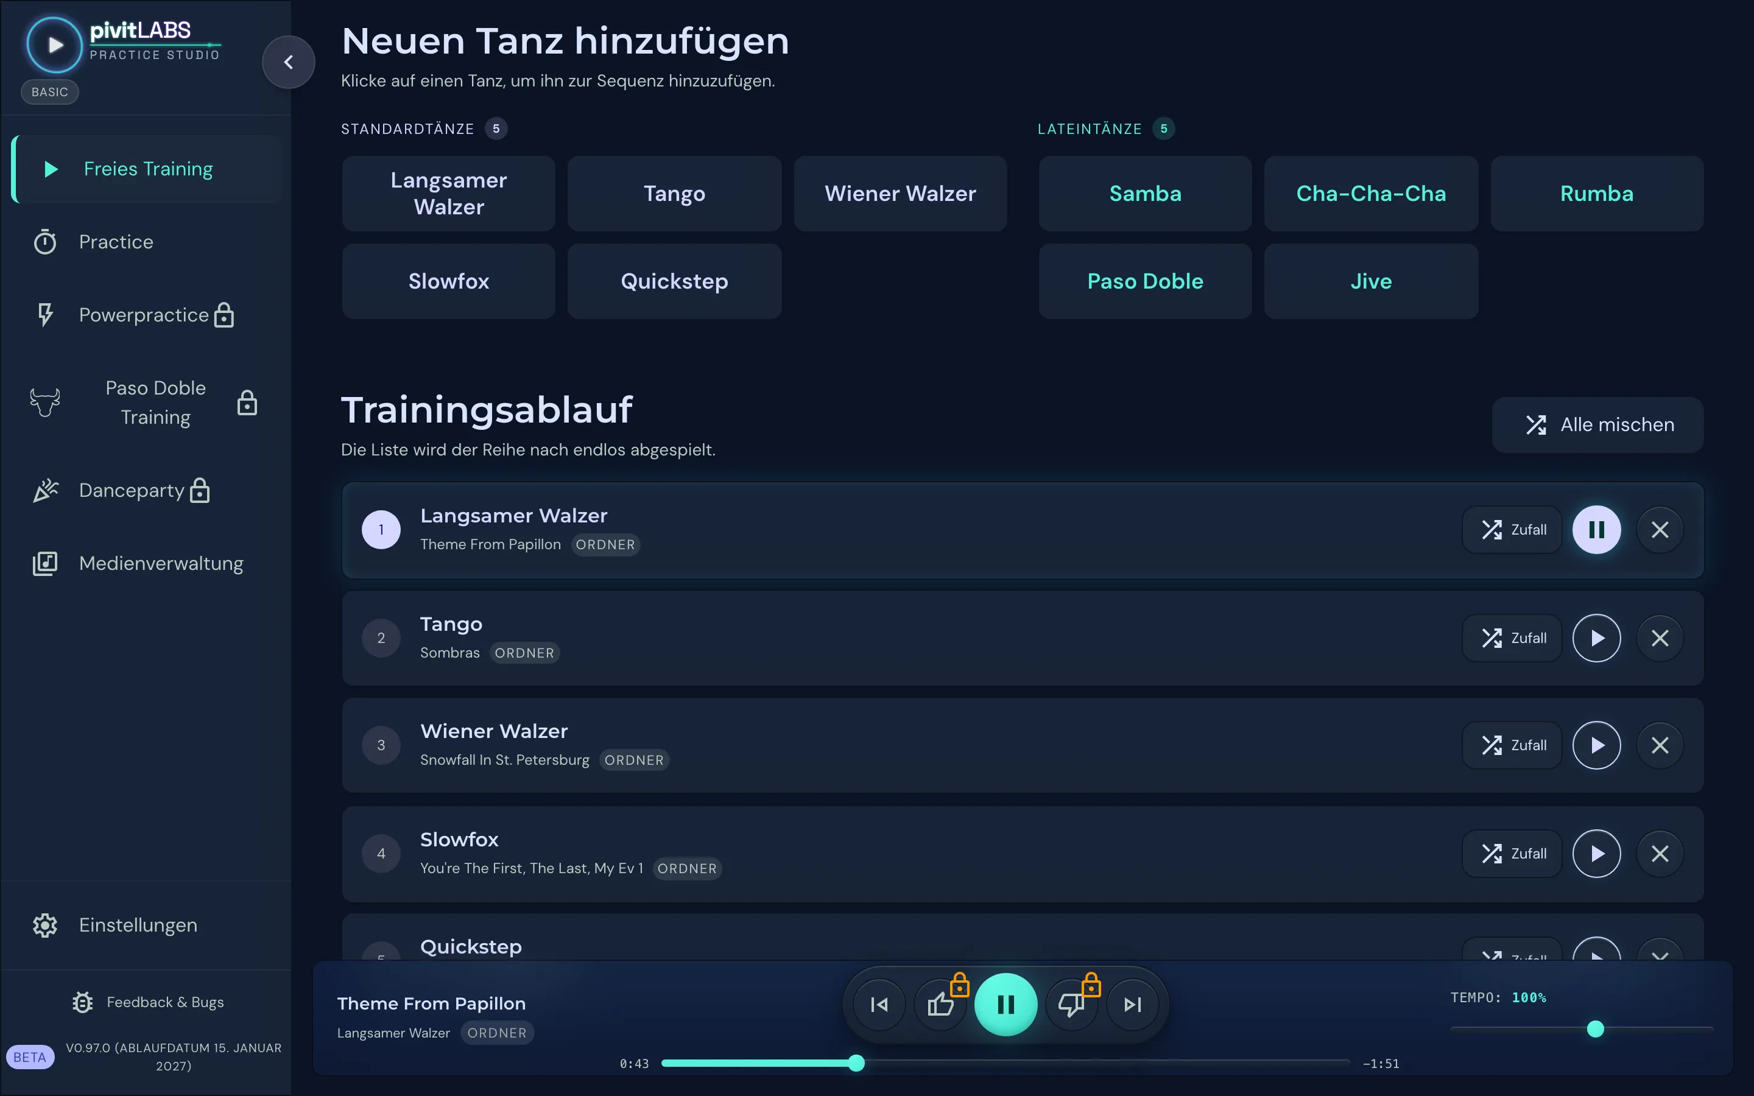
Task: Remove Langsamer Walzer from the list
Action: point(1660,530)
